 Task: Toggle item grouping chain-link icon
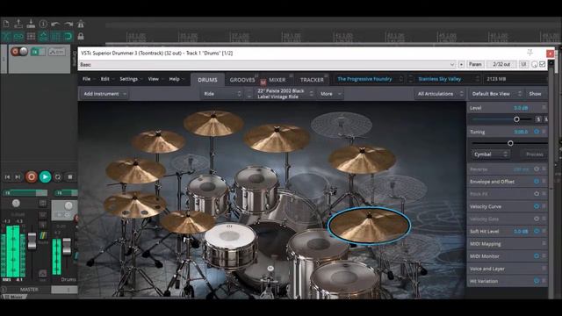tap(18, 36)
